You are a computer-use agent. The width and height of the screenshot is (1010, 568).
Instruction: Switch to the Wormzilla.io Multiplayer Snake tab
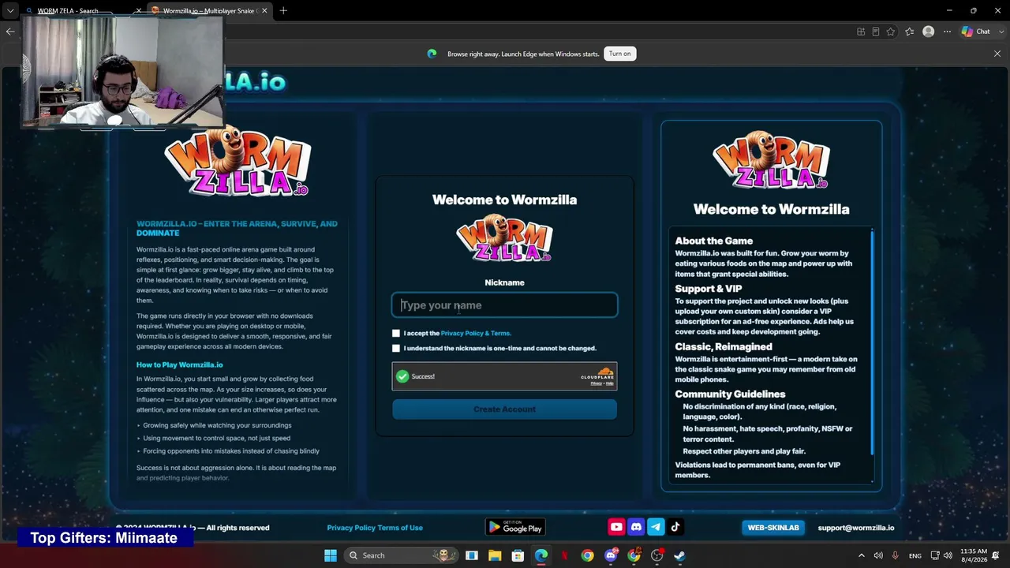click(x=209, y=10)
